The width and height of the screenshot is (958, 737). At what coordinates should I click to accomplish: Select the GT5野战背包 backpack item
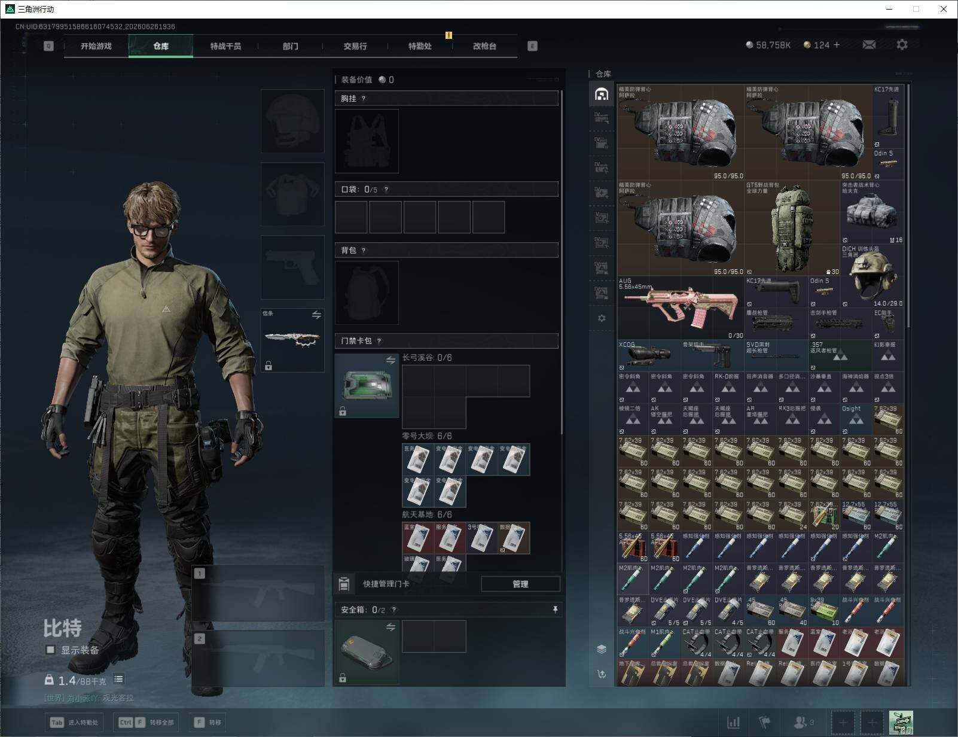792,229
